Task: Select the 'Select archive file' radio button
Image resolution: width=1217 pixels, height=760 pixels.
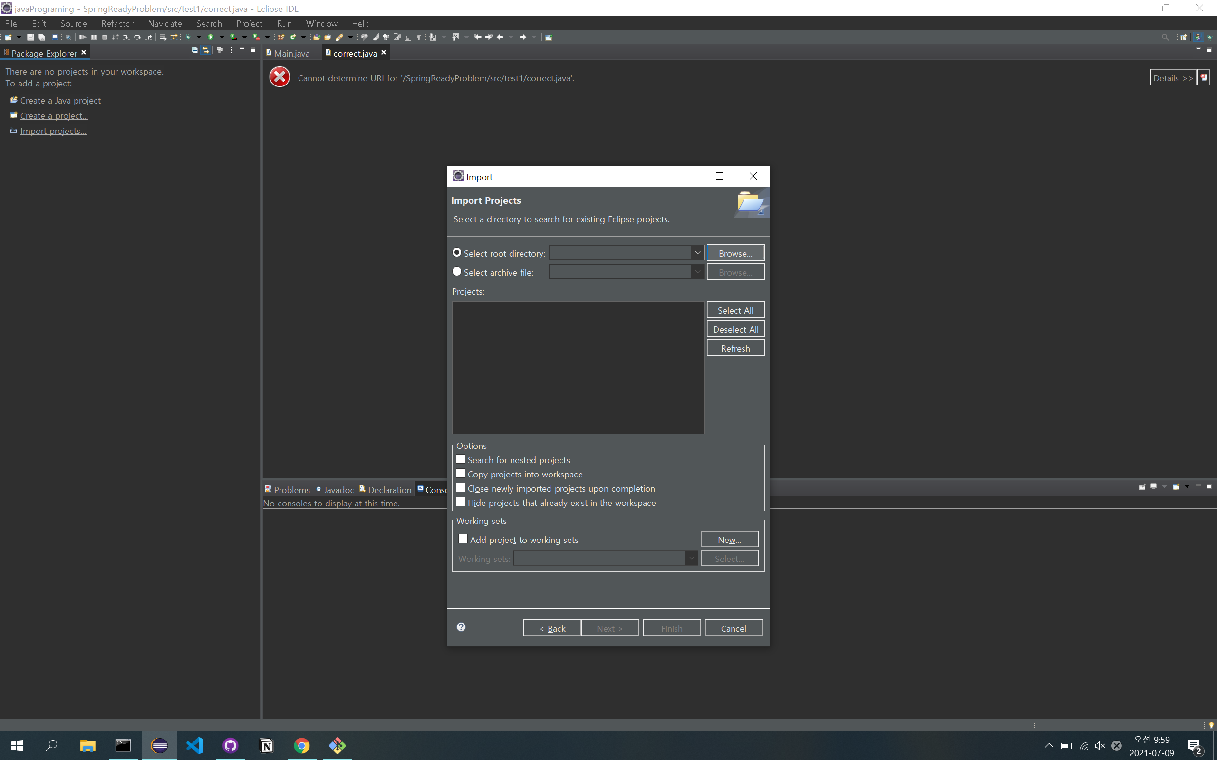Action: click(457, 271)
